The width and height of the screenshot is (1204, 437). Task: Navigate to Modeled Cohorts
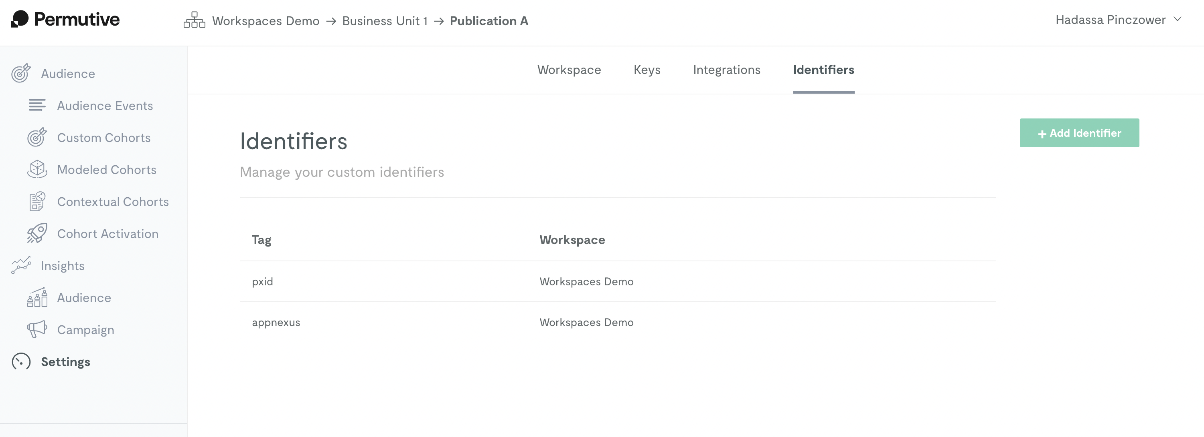pyautogui.click(x=107, y=170)
